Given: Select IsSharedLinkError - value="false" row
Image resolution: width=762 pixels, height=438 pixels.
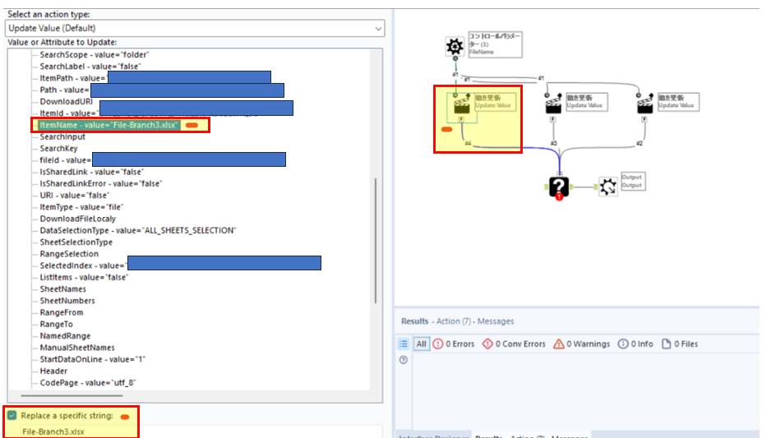Looking at the screenshot, I should pyautogui.click(x=100, y=183).
